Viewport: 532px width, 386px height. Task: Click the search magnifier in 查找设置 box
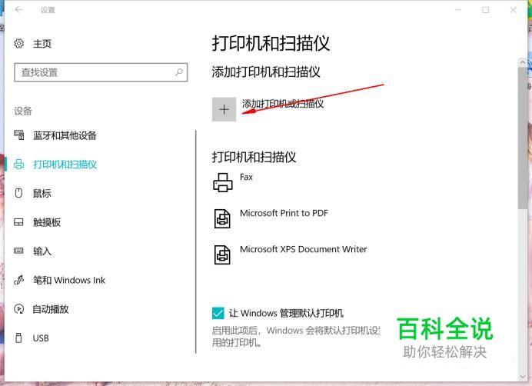(x=179, y=72)
